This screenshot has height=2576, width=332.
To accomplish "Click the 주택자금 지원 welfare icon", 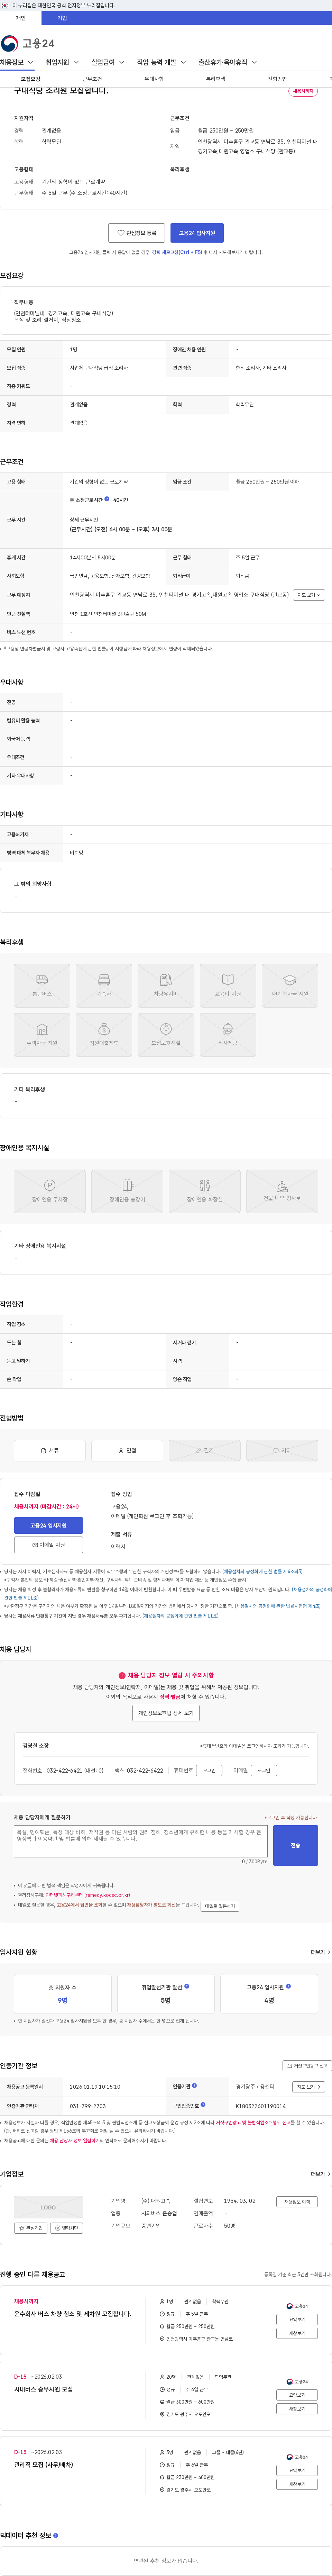I will click(x=42, y=1035).
